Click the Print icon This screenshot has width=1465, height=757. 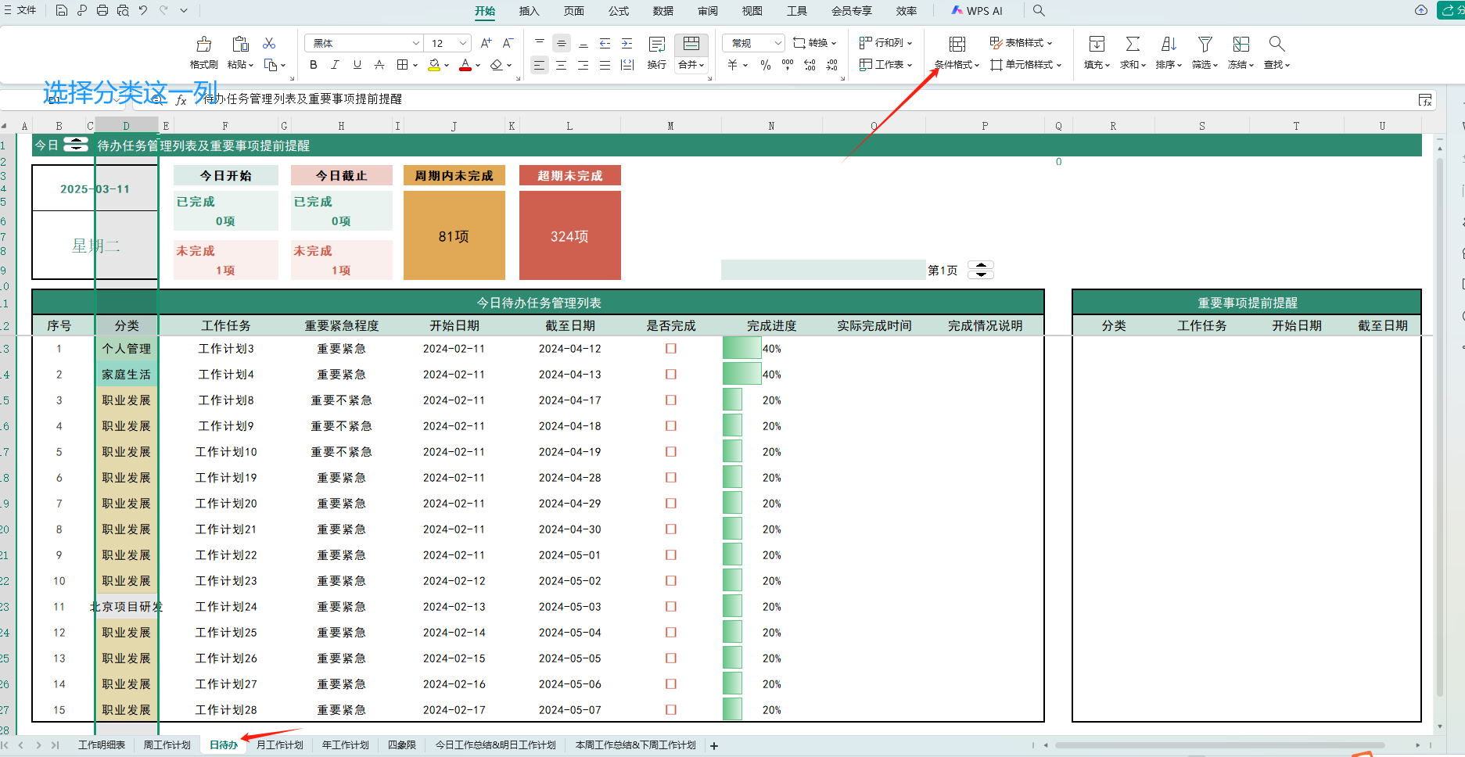click(102, 11)
